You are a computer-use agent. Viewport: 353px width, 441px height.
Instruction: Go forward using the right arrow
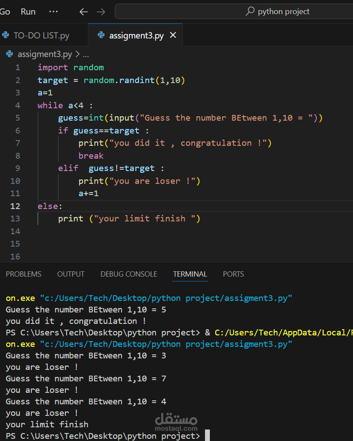(x=101, y=12)
